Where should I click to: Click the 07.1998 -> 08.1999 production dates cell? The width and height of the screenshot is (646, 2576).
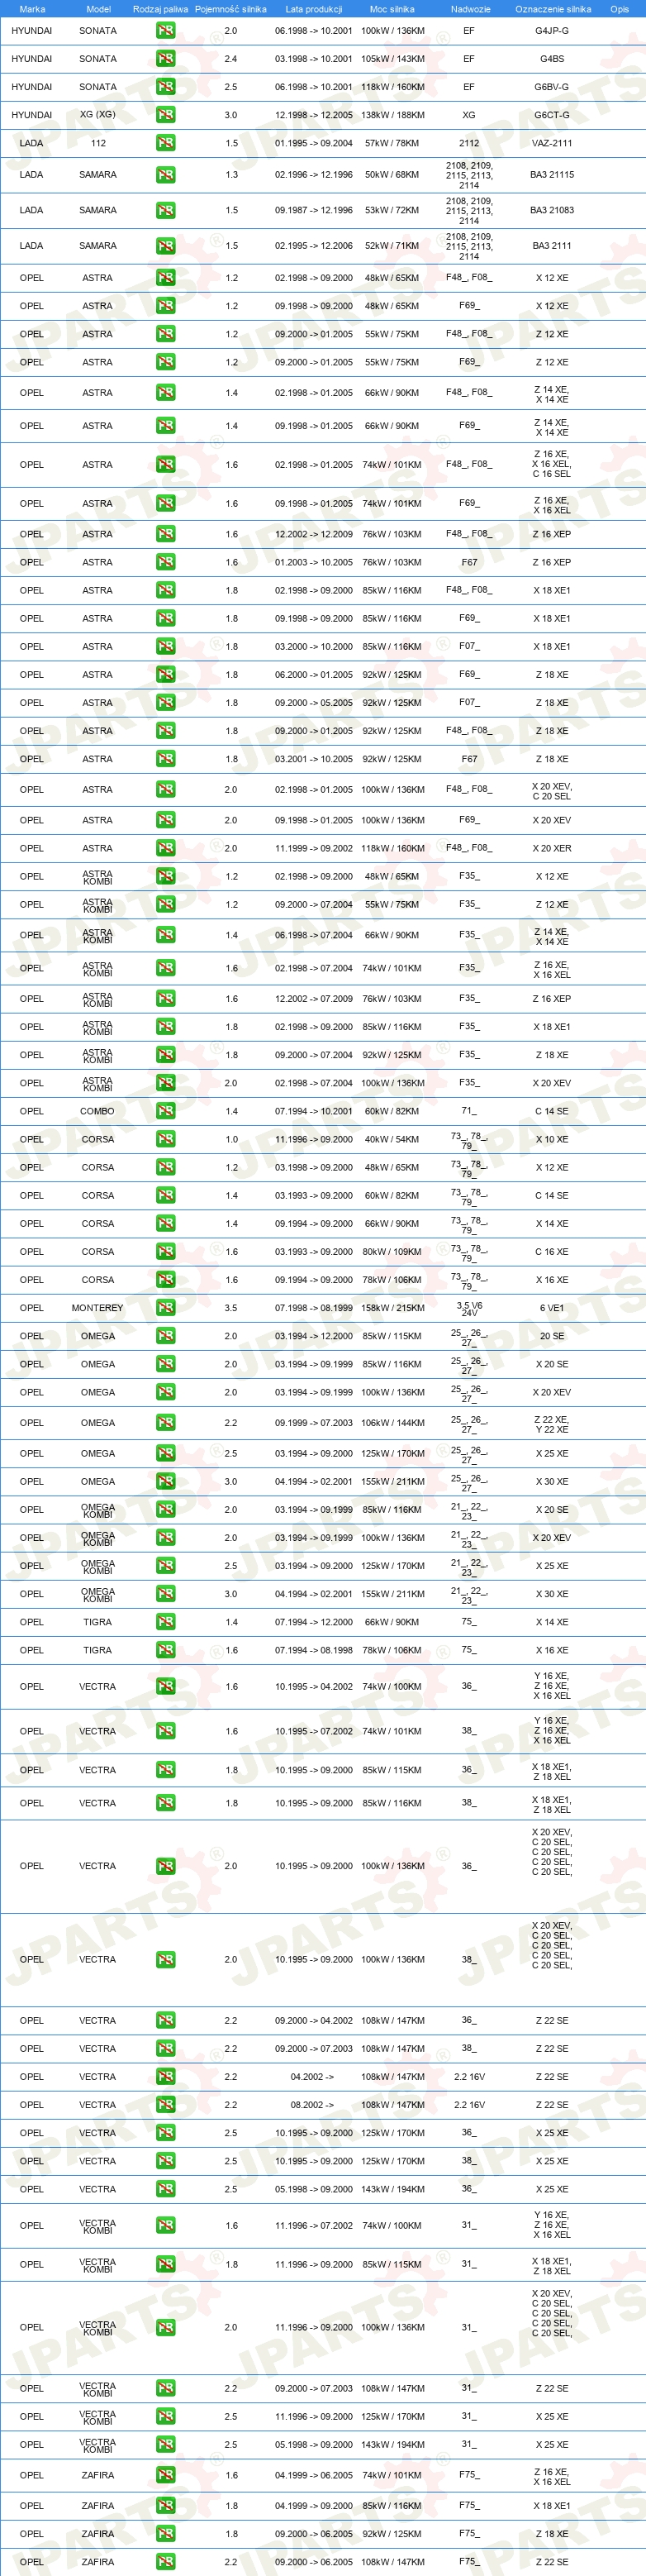[x=314, y=1308]
